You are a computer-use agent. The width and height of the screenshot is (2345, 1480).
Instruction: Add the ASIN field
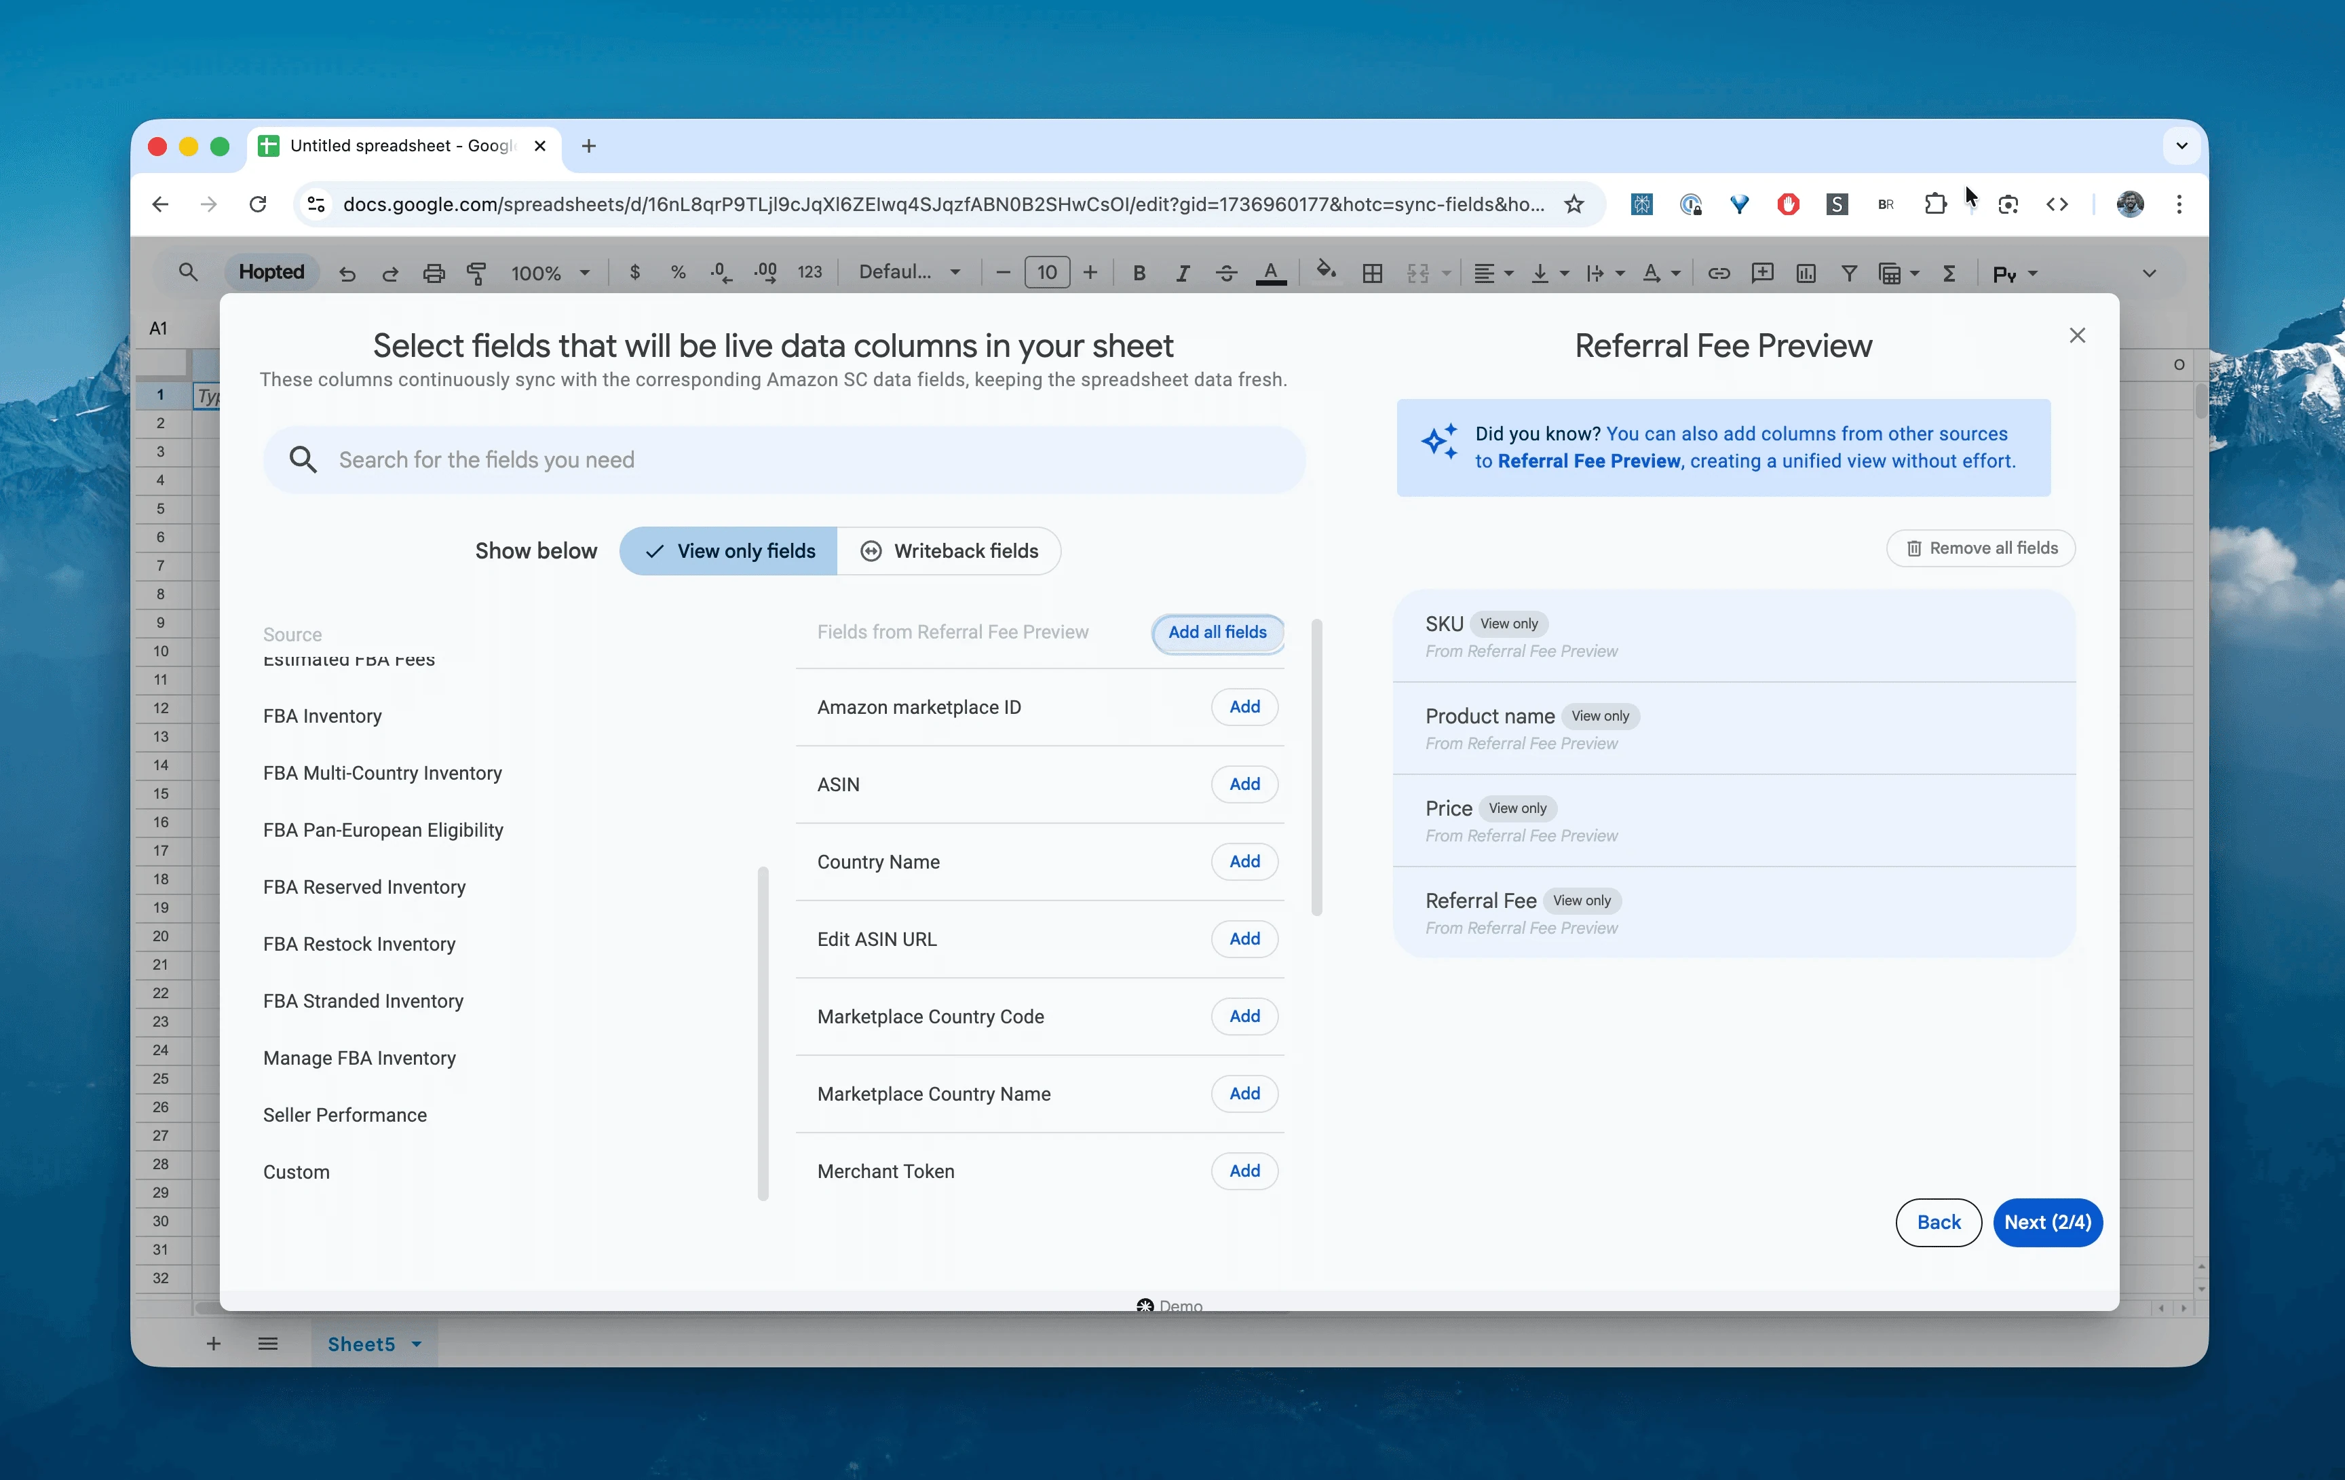pos(1244,785)
